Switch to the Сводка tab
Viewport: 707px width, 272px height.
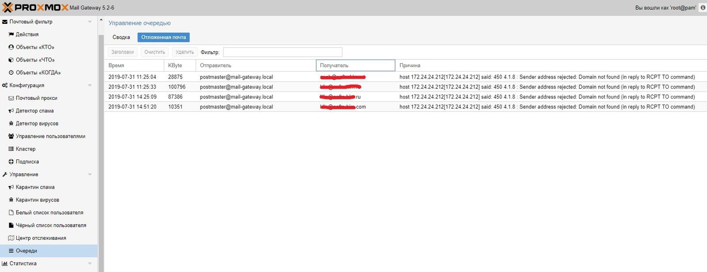pos(121,38)
